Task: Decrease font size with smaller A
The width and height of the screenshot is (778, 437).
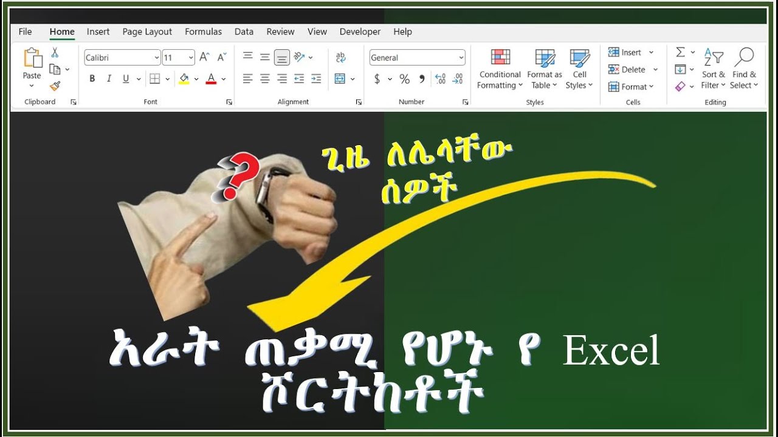Action: click(222, 57)
